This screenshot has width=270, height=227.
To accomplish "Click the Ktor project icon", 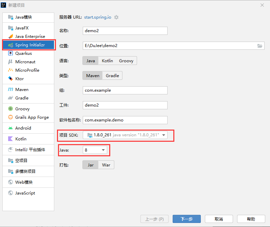I will point(11,79).
